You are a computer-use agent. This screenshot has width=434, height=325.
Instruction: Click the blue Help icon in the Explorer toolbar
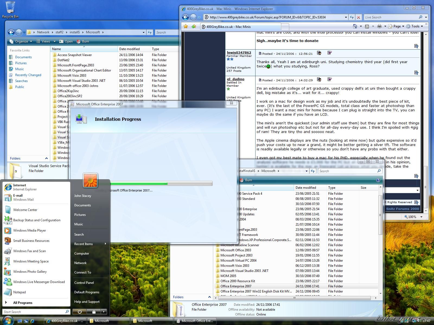(x=378, y=180)
